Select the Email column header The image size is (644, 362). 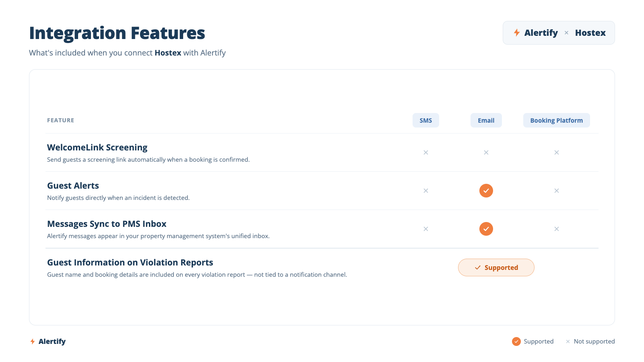click(x=486, y=120)
